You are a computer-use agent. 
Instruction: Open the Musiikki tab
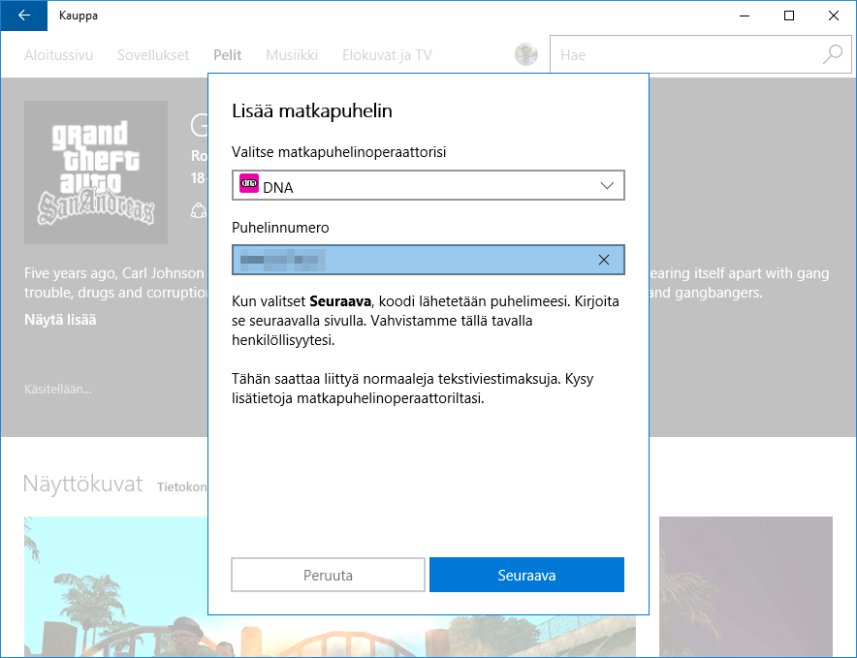292,55
